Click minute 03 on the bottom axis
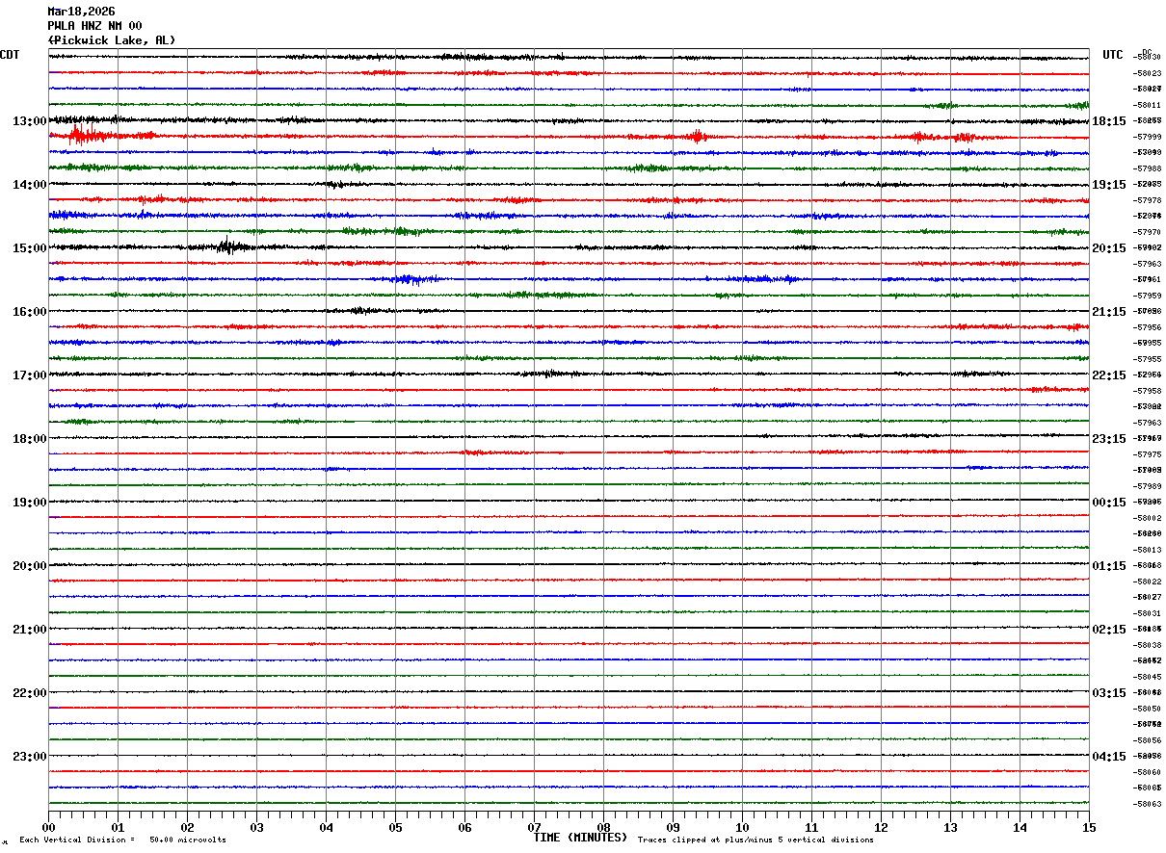This screenshot has width=1166, height=853. click(x=256, y=827)
